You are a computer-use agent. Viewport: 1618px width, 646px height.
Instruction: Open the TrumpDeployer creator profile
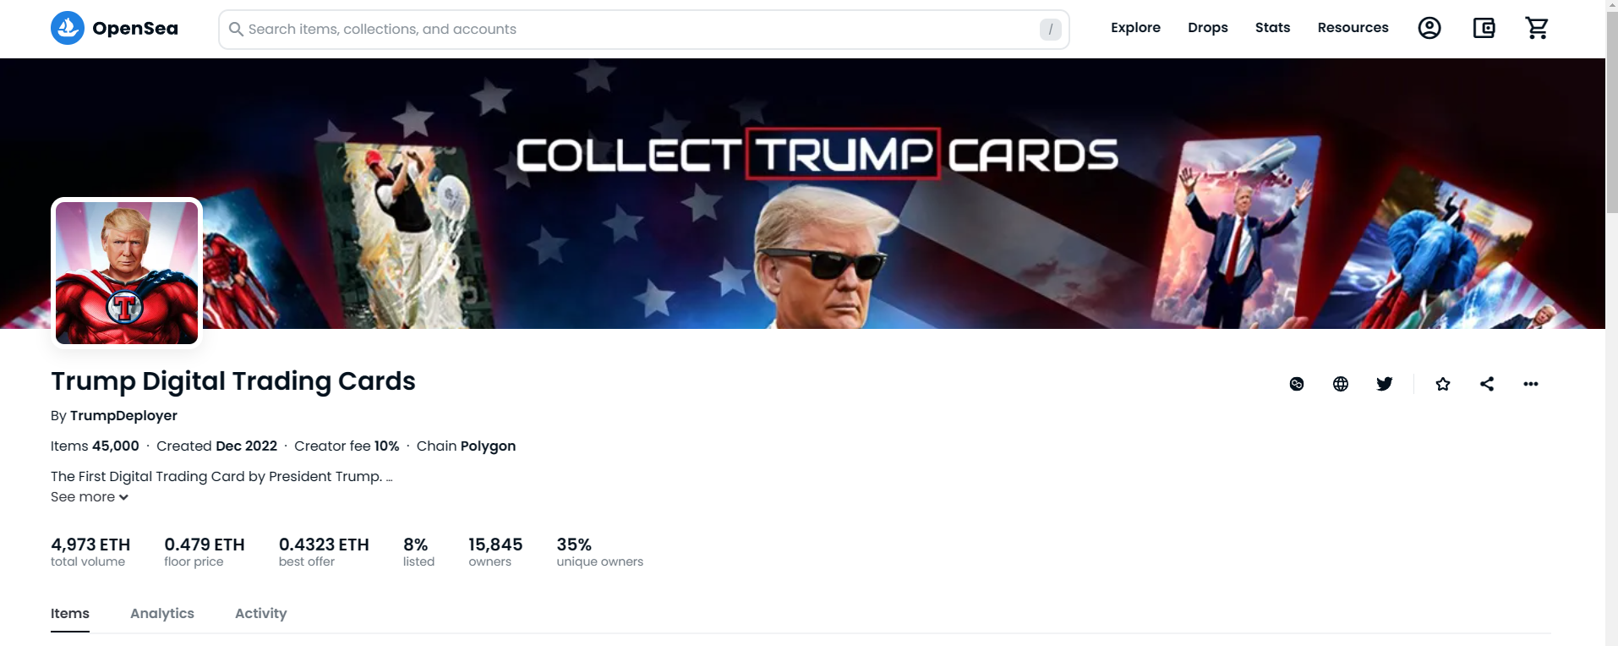click(x=123, y=416)
